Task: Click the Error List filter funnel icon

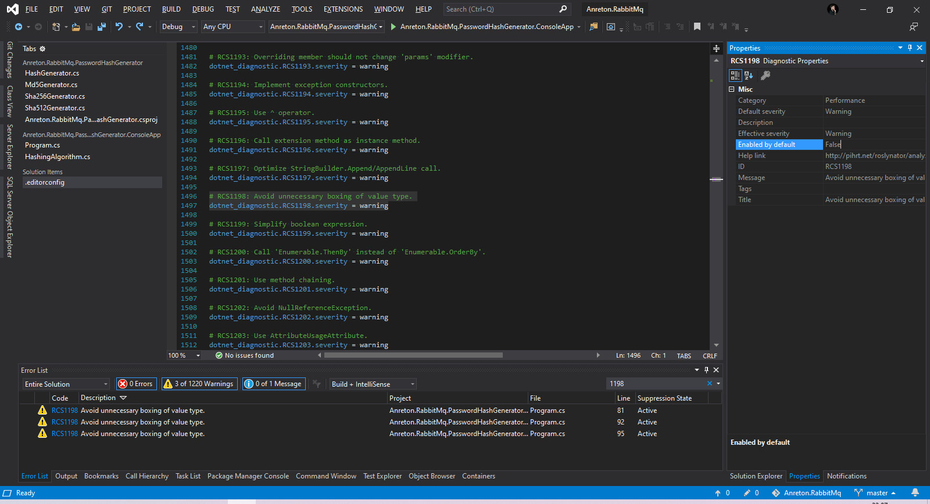Action: 316,384
